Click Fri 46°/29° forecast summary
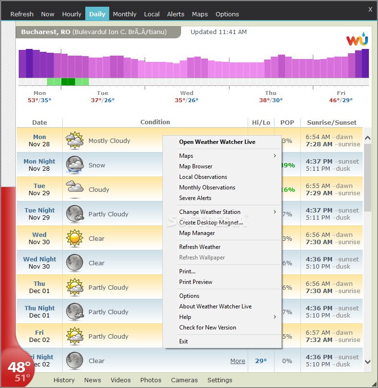378x388 pixels. pyautogui.click(x=341, y=96)
